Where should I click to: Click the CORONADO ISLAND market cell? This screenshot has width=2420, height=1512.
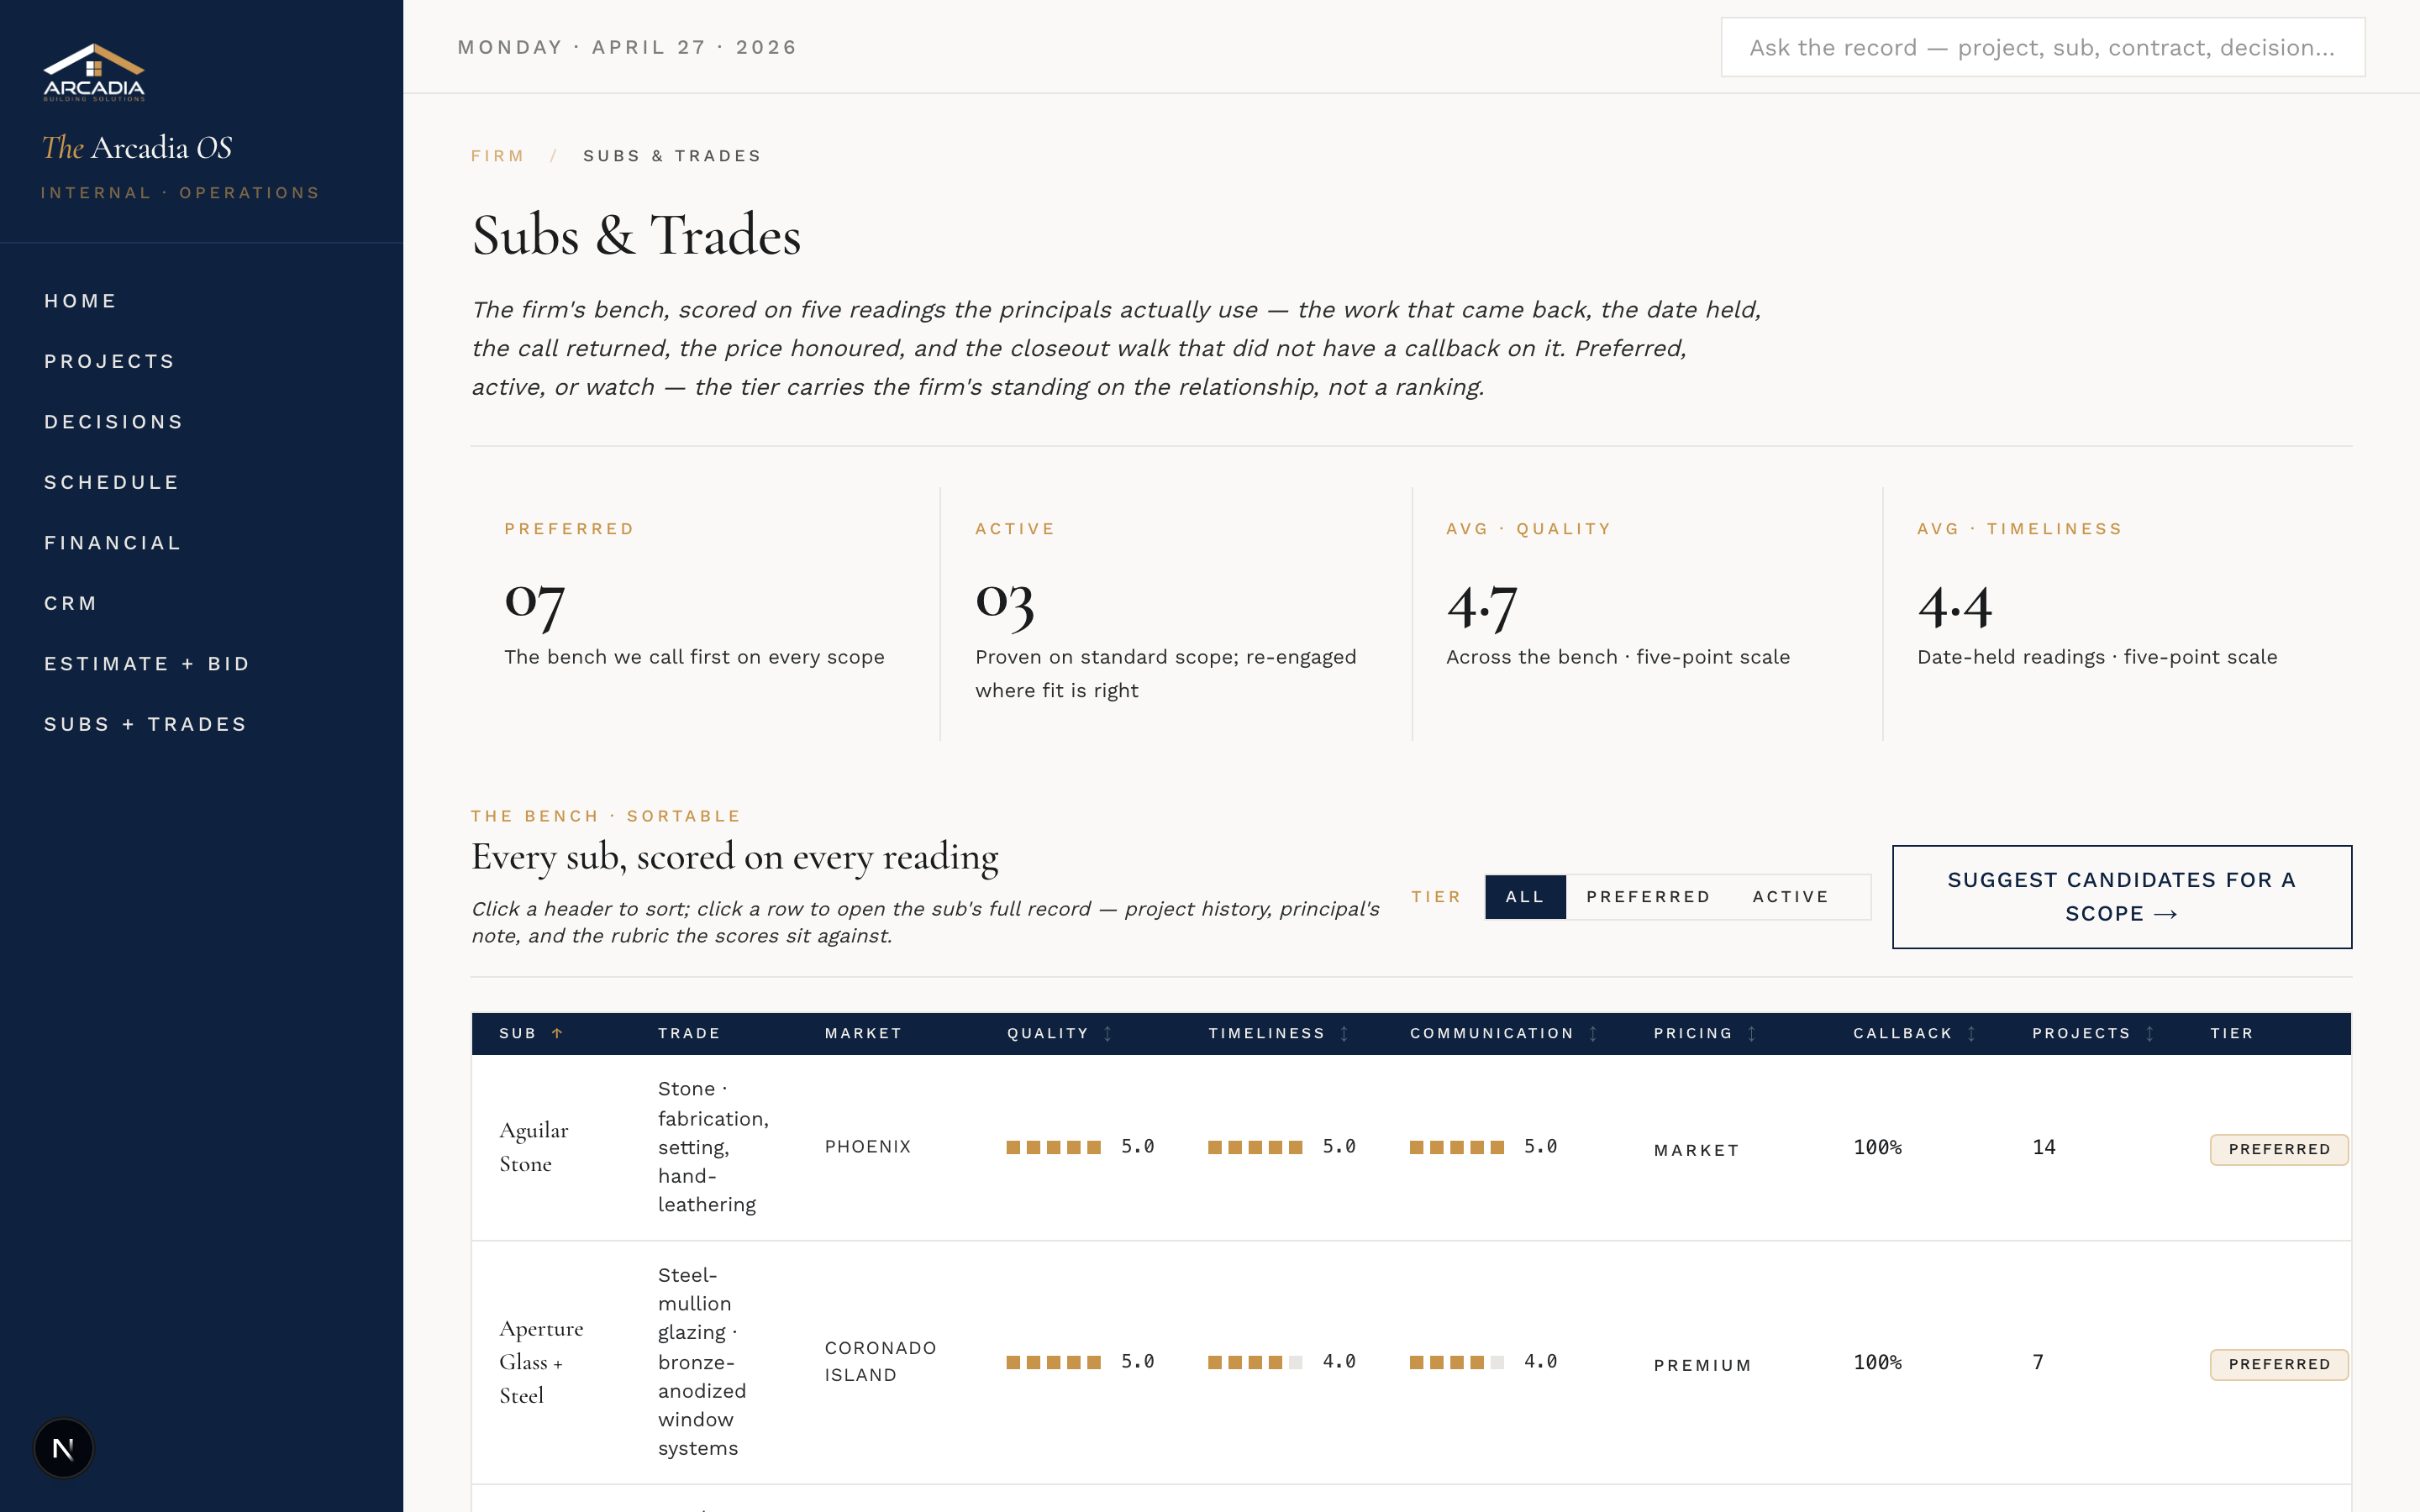(x=880, y=1361)
